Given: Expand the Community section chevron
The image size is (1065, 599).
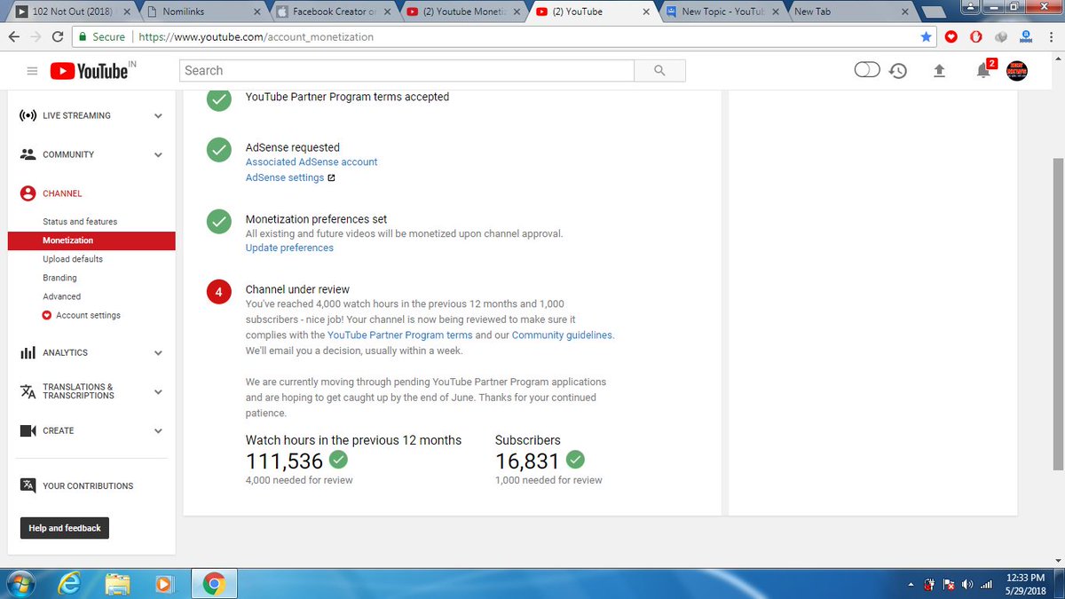Looking at the screenshot, I should click(x=158, y=154).
